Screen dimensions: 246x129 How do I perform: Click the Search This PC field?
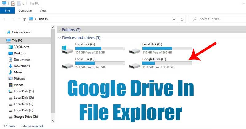218,19
